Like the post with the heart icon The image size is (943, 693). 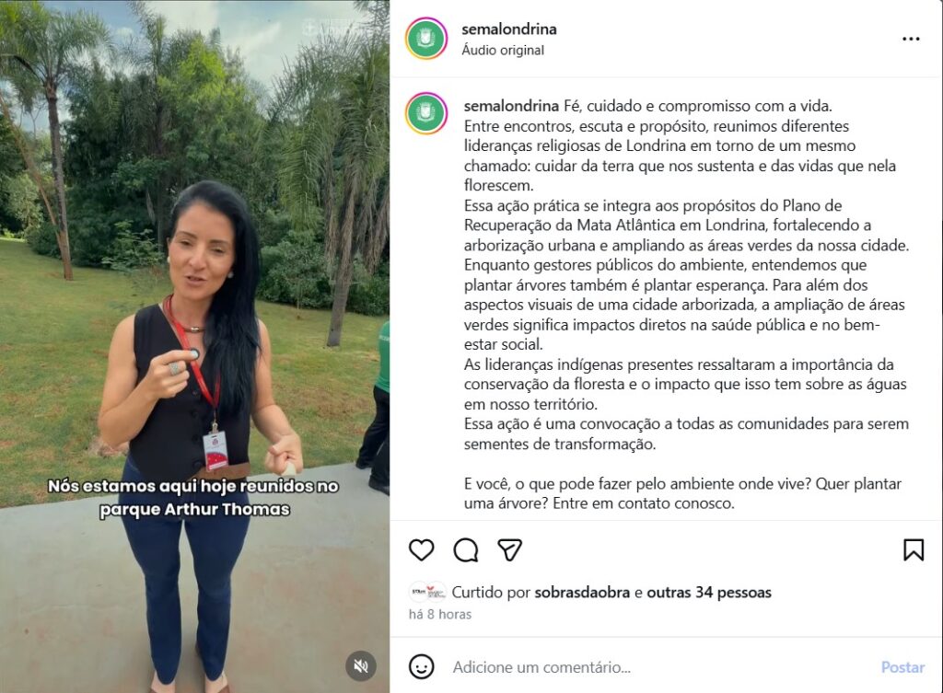coord(421,549)
